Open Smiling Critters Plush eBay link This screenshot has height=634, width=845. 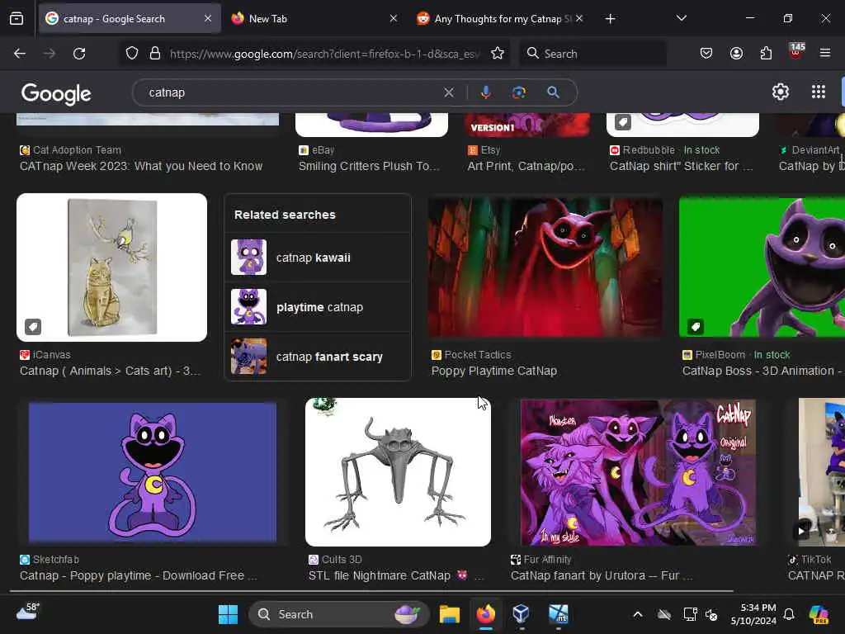coord(369,166)
